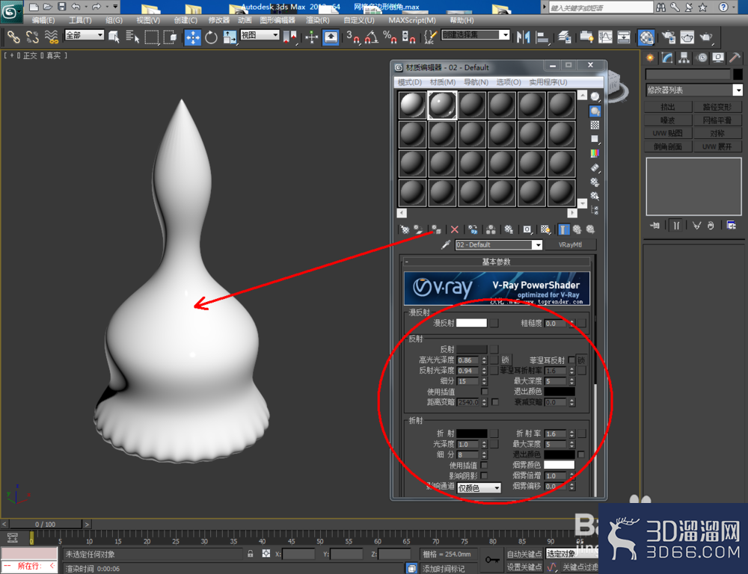Viewport: 748px width, 574px height.
Task: Enable 菲涅耳反射 checkbox
Action: tap(571, 360)
